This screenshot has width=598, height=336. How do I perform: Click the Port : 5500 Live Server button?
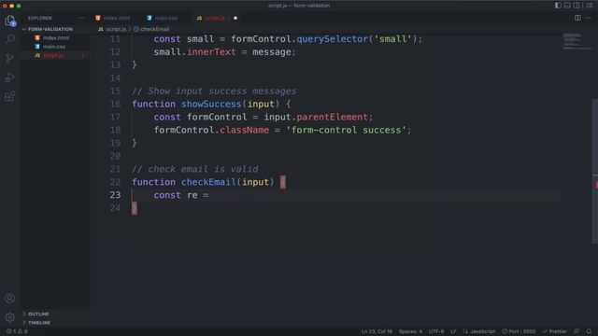[519, 331]
